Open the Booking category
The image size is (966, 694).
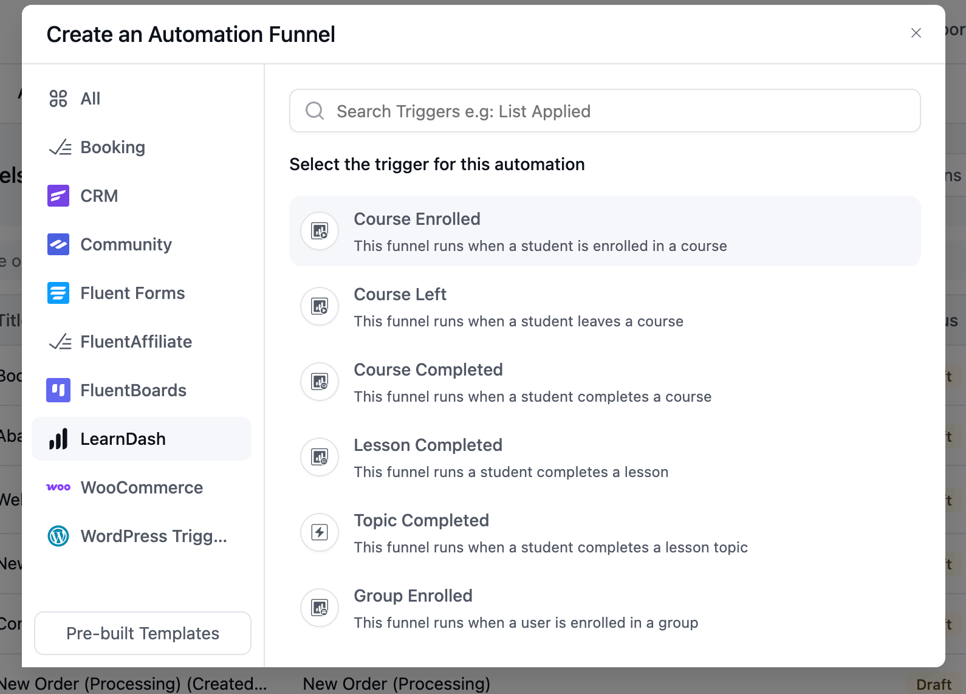tap(142, 147)
